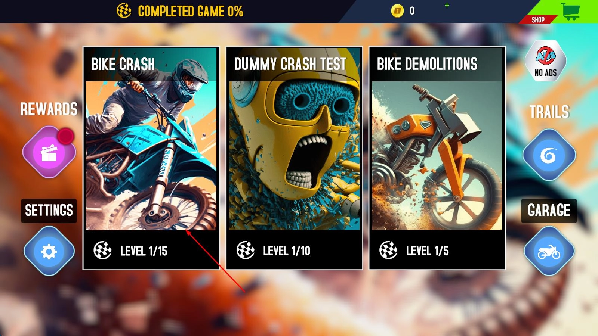Select the Dummy Crash Test card
The height and width of the screenshot is (336, 598).
point(294,158)
